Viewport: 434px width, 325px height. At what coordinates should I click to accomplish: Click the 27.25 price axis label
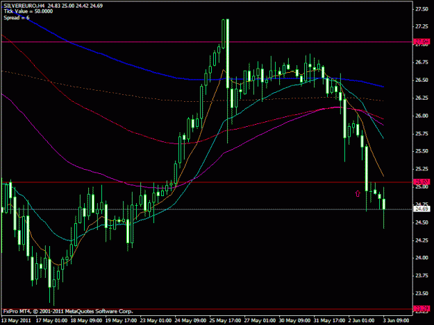[x=422, y=26]
